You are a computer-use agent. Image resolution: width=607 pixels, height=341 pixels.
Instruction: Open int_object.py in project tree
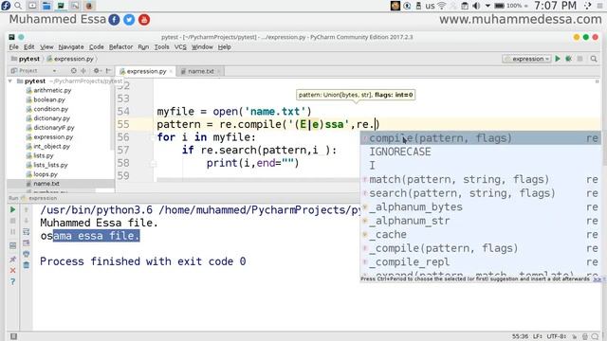click(x=51, y=146)
